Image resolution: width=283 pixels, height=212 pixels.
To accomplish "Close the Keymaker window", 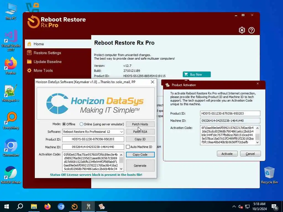I will [153, 82].
